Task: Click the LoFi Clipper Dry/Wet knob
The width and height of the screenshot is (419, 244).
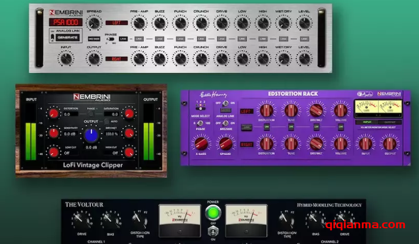Action: [129, 133]
